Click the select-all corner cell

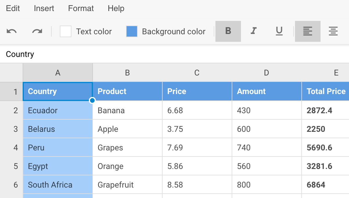[12, 73]
